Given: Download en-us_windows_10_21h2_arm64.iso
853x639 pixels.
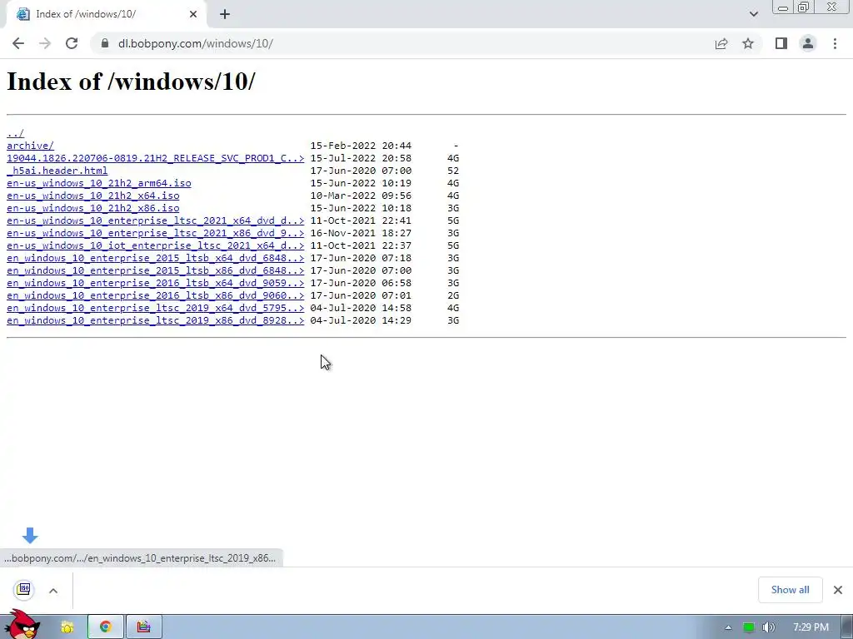Looking at the screenshot, I should point(99,183).
